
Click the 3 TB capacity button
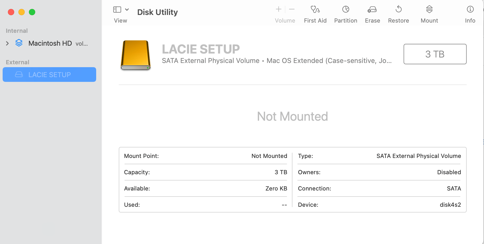[x=435, y=54]
